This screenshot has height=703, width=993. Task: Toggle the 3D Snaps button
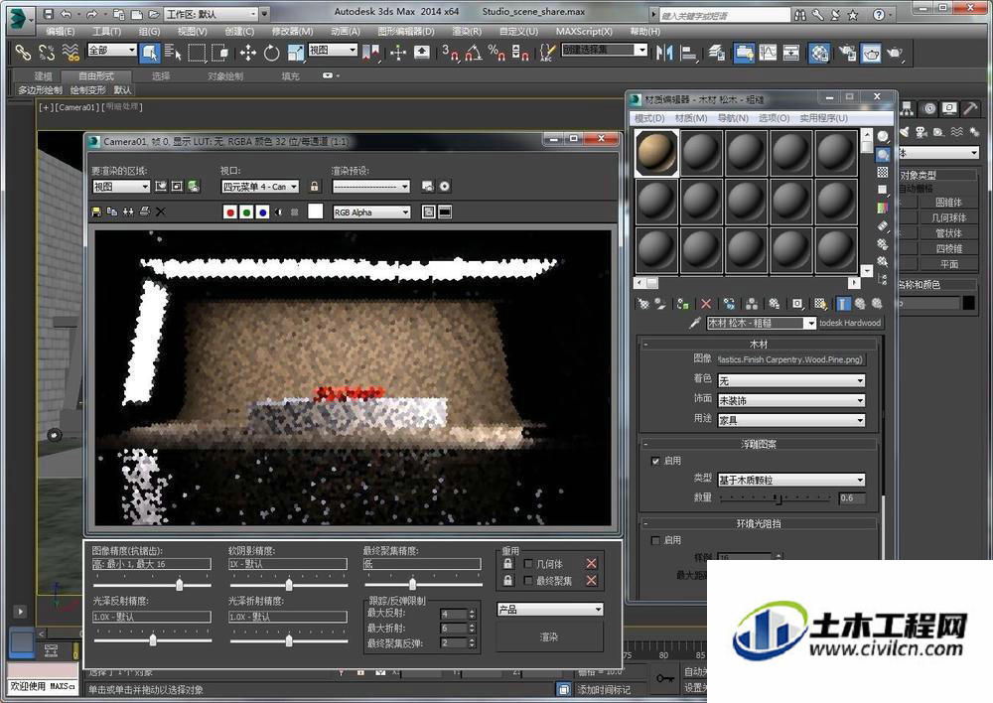click(x=450, y=52)
